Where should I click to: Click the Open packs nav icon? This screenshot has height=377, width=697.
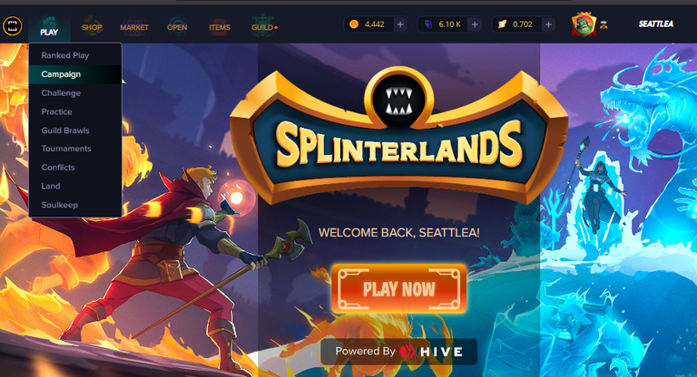(177, 25)
